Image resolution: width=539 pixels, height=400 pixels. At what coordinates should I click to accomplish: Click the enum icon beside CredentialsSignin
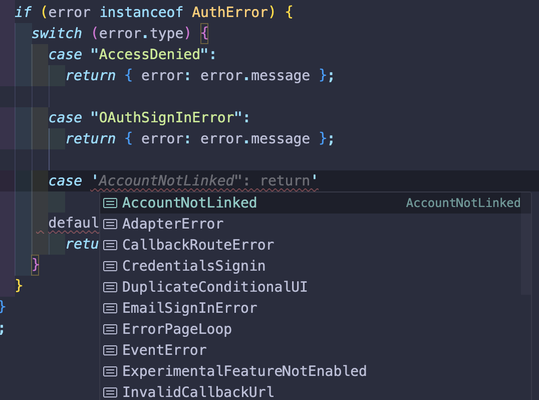pos(110,266)
